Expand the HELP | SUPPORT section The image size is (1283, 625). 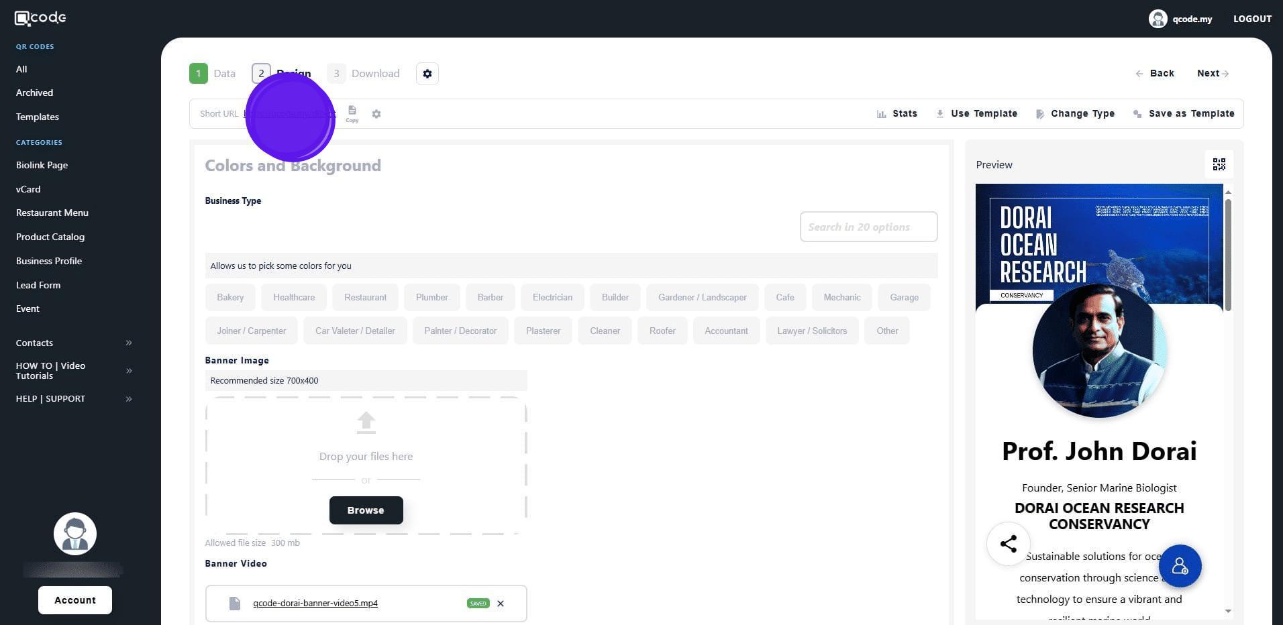tap(74, 399)
